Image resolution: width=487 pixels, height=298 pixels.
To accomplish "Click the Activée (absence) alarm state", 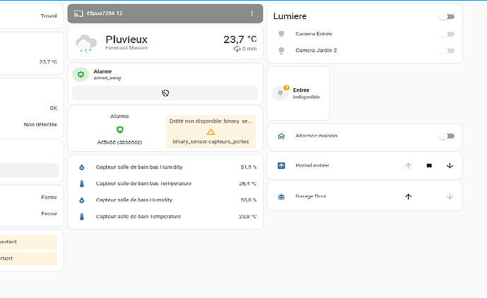I will click(x=119, y=142).
